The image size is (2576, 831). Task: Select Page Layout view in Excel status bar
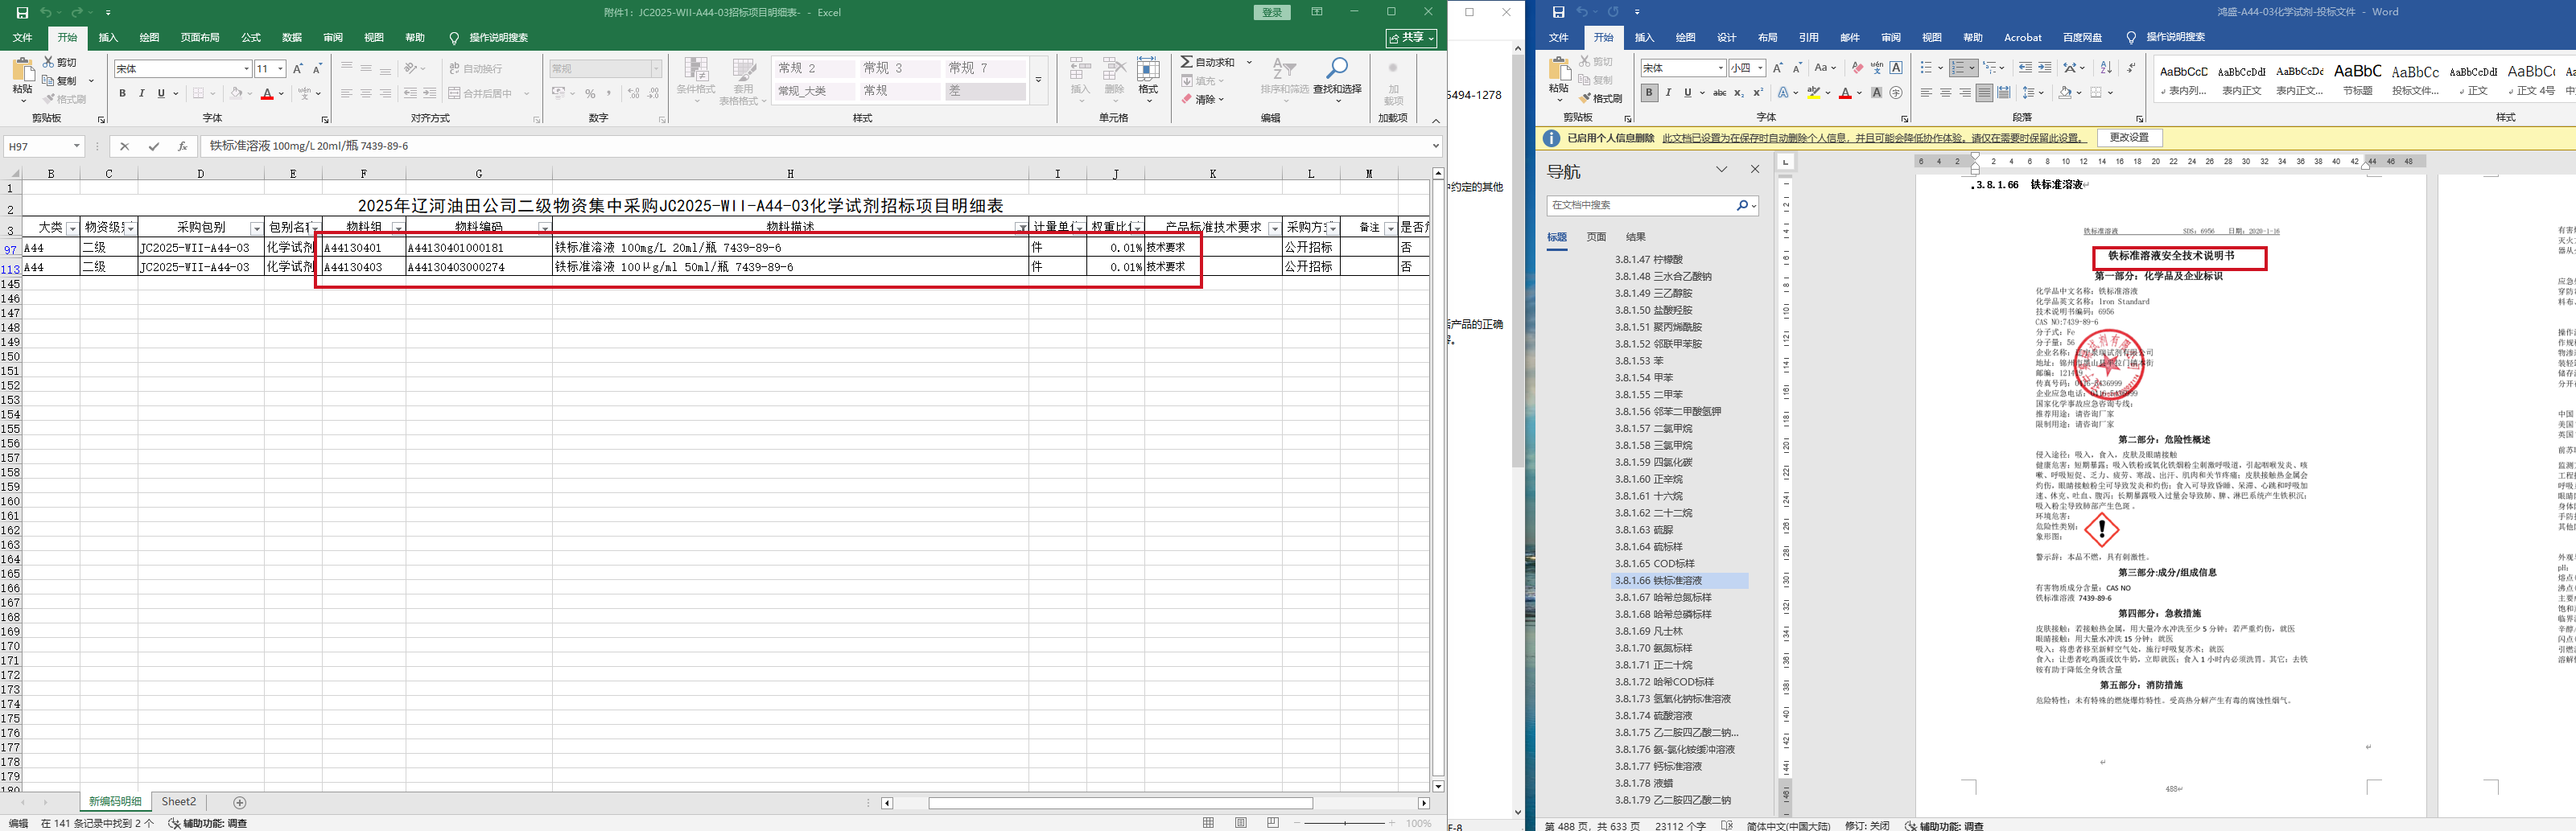(1241, 823)
